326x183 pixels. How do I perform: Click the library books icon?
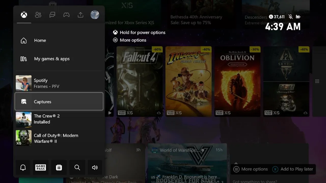pos(23,59)
